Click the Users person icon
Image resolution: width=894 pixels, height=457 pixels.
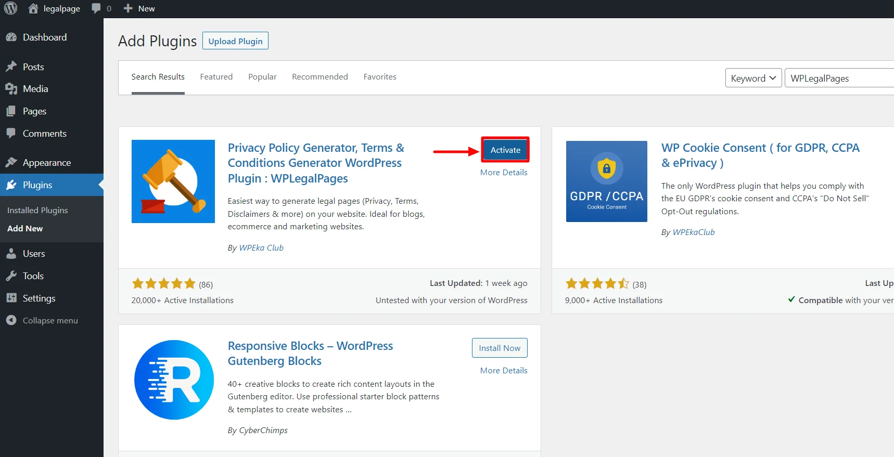click(x=11, y=253)
